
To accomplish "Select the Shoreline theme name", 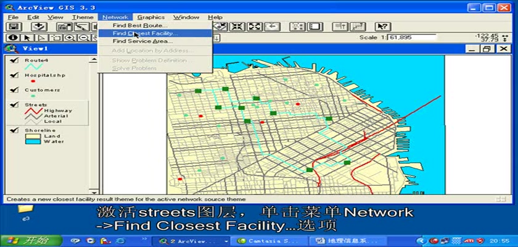I will (40, 130).
